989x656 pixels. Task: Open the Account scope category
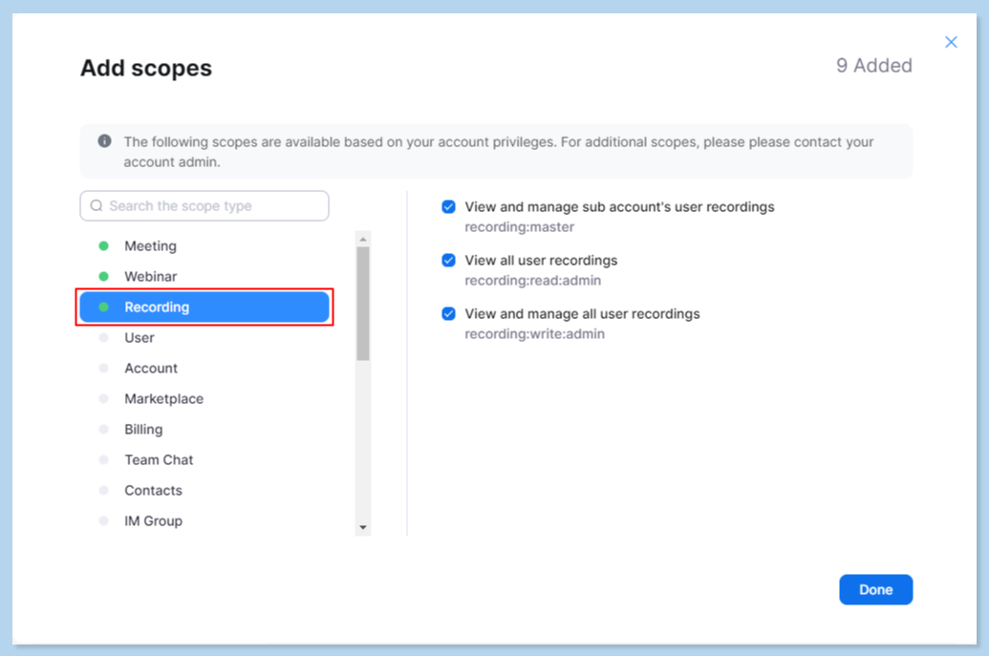[151, 369]
